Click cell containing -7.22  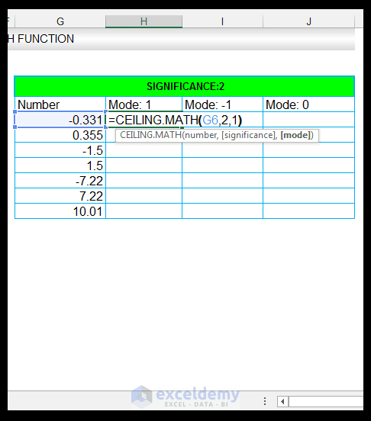pyautogui.click(x=60, y=181)
